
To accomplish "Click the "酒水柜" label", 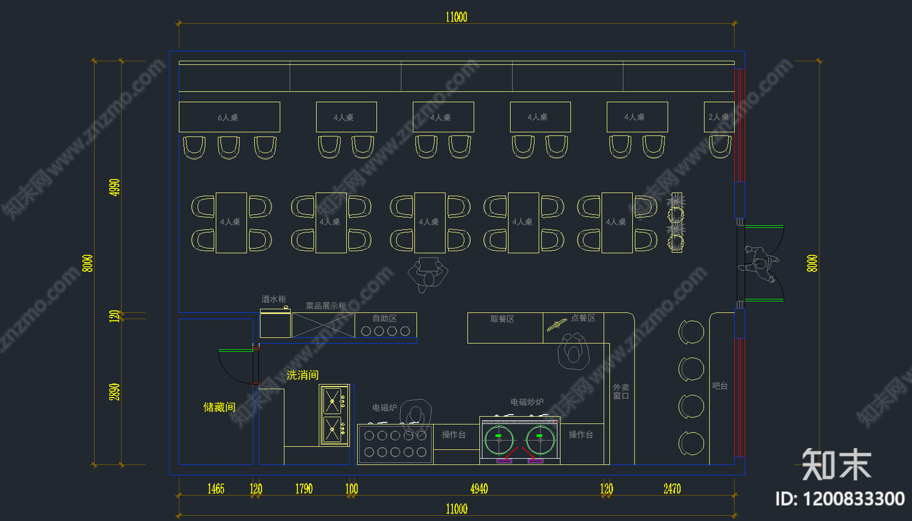I will coord(274,299).
